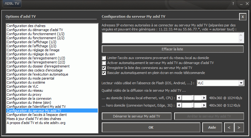
Task: Adjust the hotspot connection quality slider thumb
Action: point(193,105)
